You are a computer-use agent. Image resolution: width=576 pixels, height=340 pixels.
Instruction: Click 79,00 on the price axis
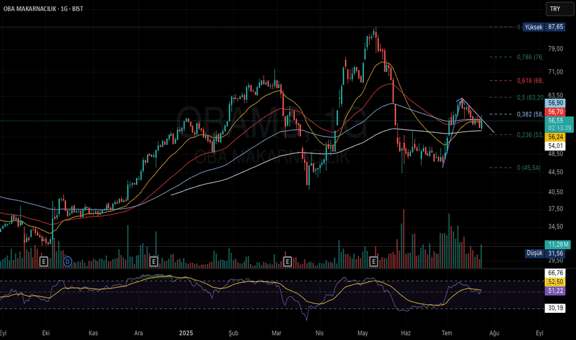pyautogui.click(x=556, y=48)
